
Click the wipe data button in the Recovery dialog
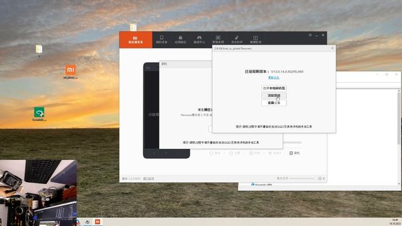[274, 95]
